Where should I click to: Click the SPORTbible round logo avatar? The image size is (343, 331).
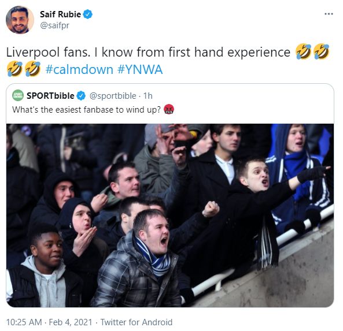pyautogui.click(x=18, y=95)
